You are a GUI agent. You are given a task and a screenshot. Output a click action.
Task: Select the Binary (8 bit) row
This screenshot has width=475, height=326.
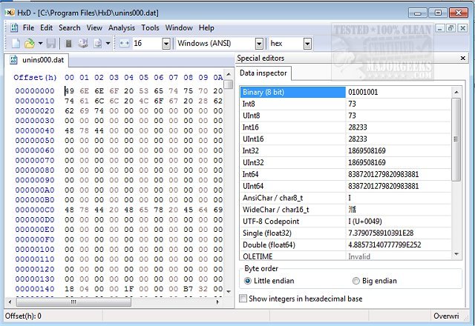[346, 92]
